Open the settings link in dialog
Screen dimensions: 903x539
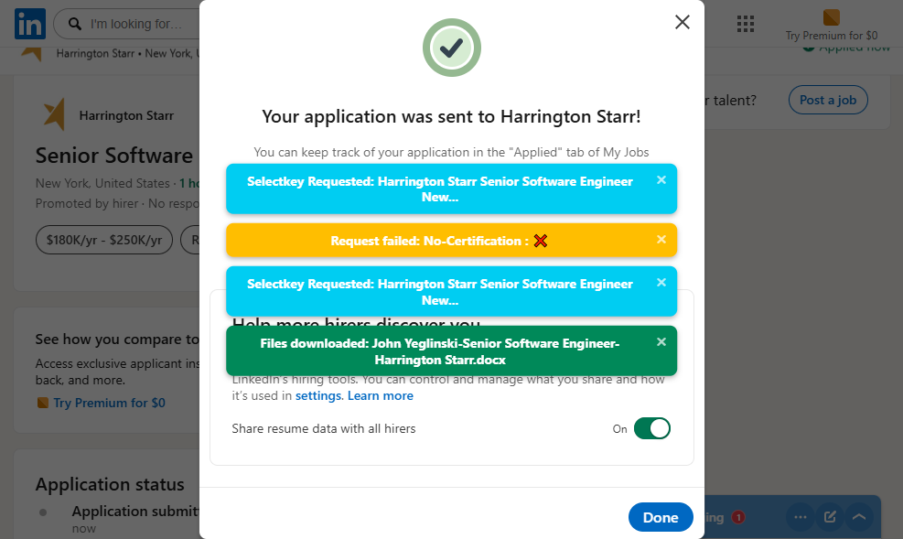[317, 396]
